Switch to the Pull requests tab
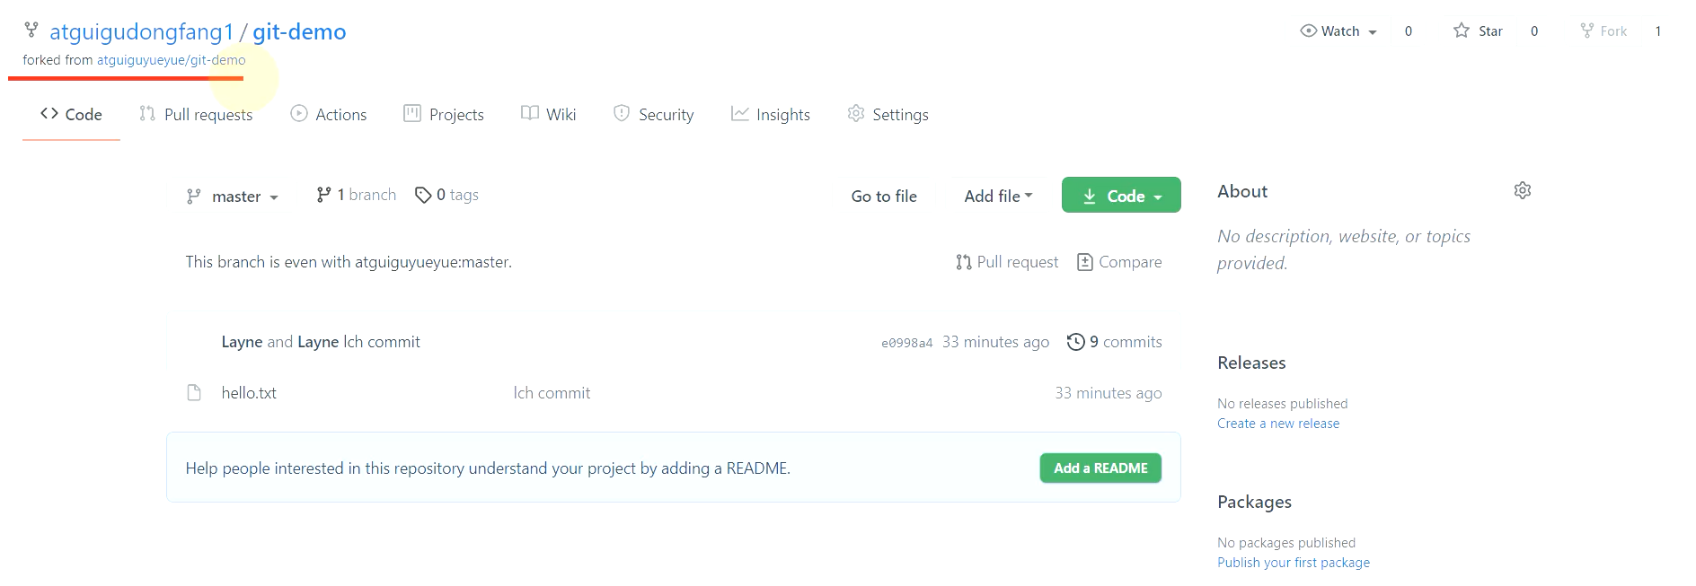 196,114
